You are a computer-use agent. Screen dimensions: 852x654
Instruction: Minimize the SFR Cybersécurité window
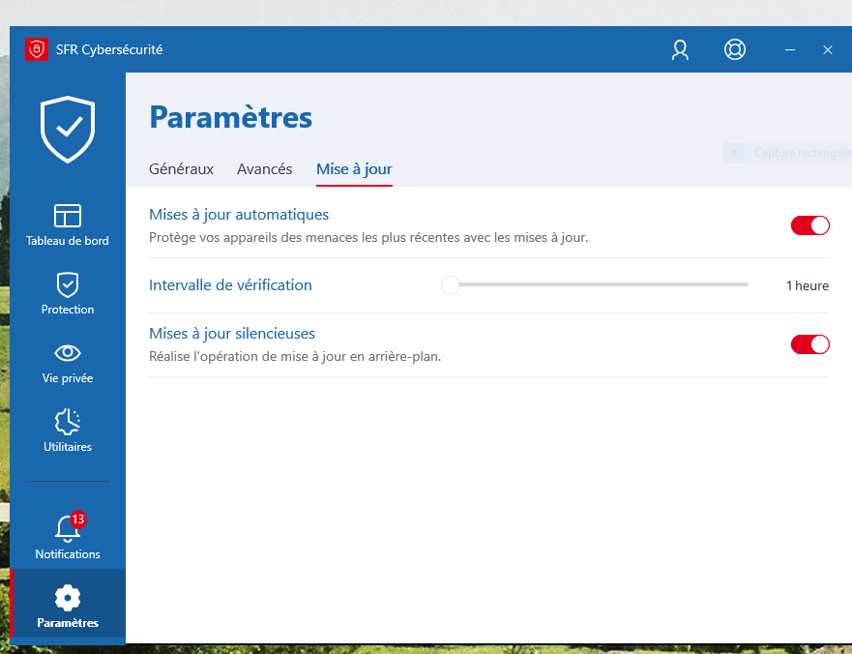click(790, 50)
